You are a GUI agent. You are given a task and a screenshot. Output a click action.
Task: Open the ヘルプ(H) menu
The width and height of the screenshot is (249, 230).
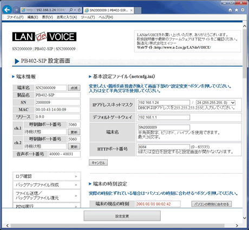[106, 17]
